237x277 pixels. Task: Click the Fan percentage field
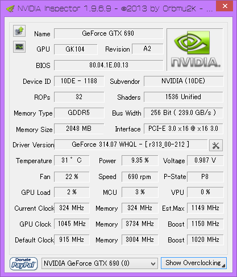[x=72, y=177]
